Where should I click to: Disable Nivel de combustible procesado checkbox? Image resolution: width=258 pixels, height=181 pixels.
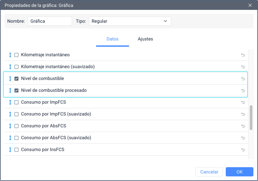click(16, 90)
